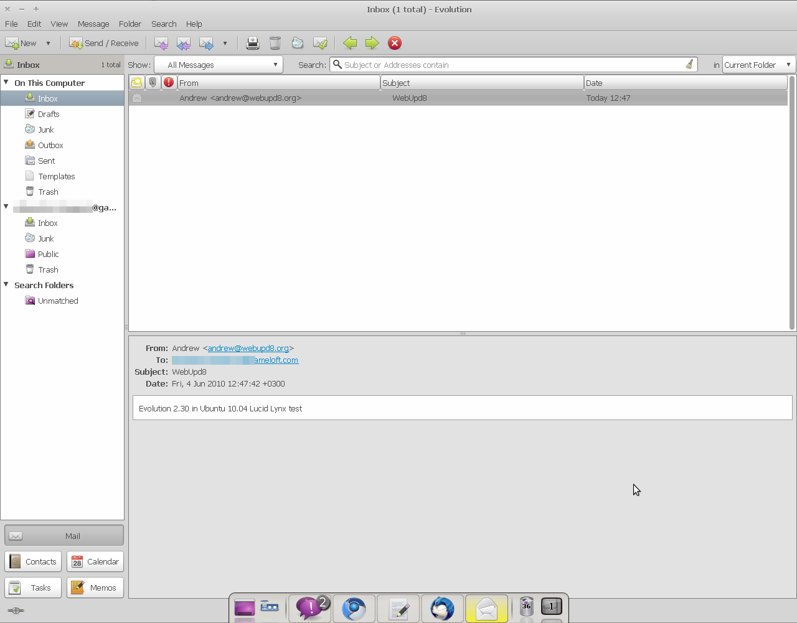Viewport: 797px width, 623px height.
Task: Select Inbox under On This Computer
Action: (62, 98)
